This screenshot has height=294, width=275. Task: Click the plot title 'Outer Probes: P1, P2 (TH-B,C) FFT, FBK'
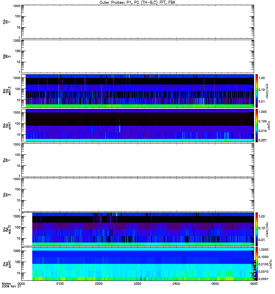pyautogui.click(x=137, y=3)
